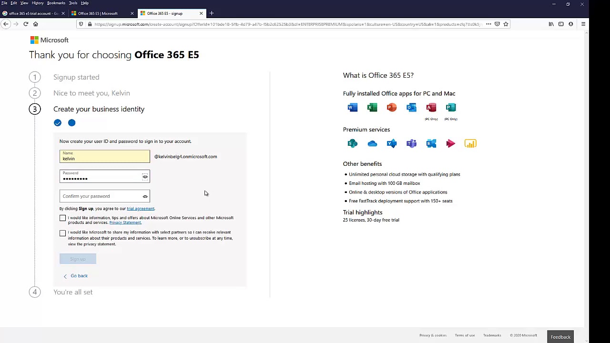This screenshot has width=610, height=343.
Task: Click the Yammer service icon
Action: click(392, 143)
